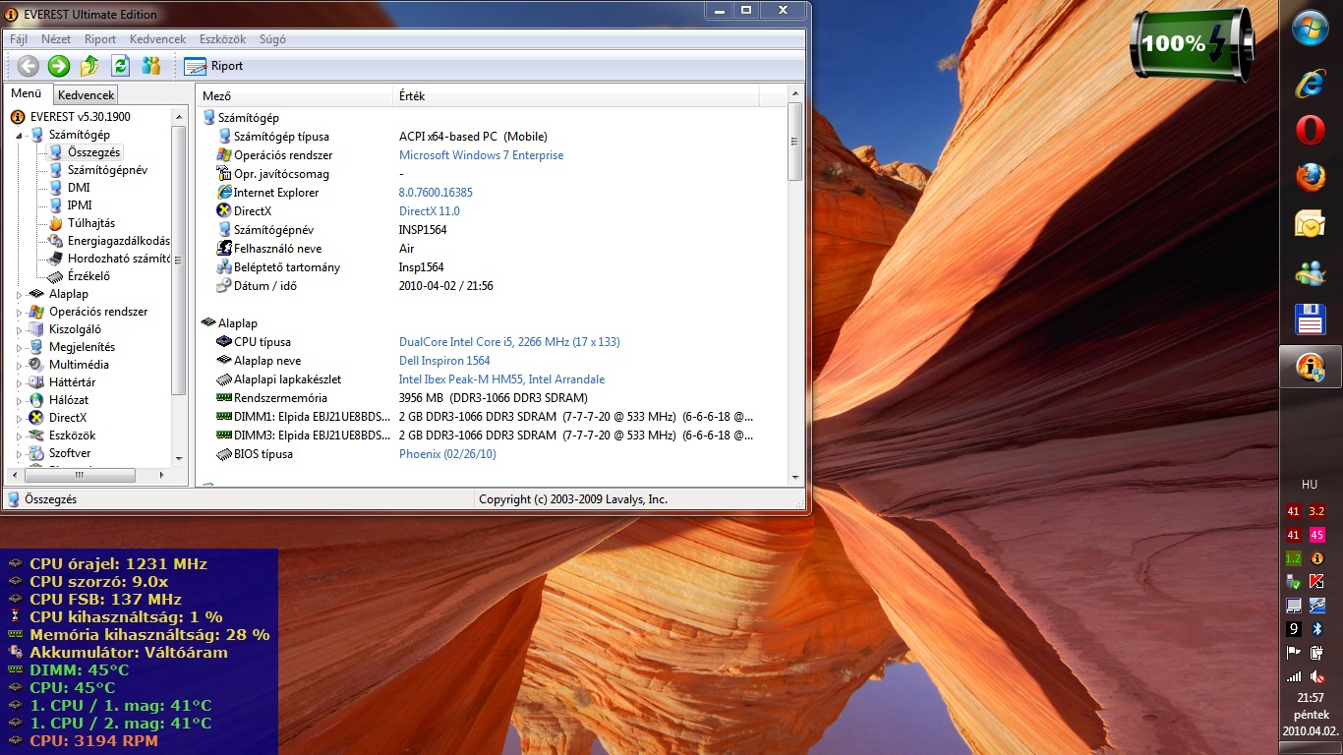The width and height of the screenshot is (1343, 755).
Task: Select the DIMM1: Elpida row
Action: [x=493, y=417]
